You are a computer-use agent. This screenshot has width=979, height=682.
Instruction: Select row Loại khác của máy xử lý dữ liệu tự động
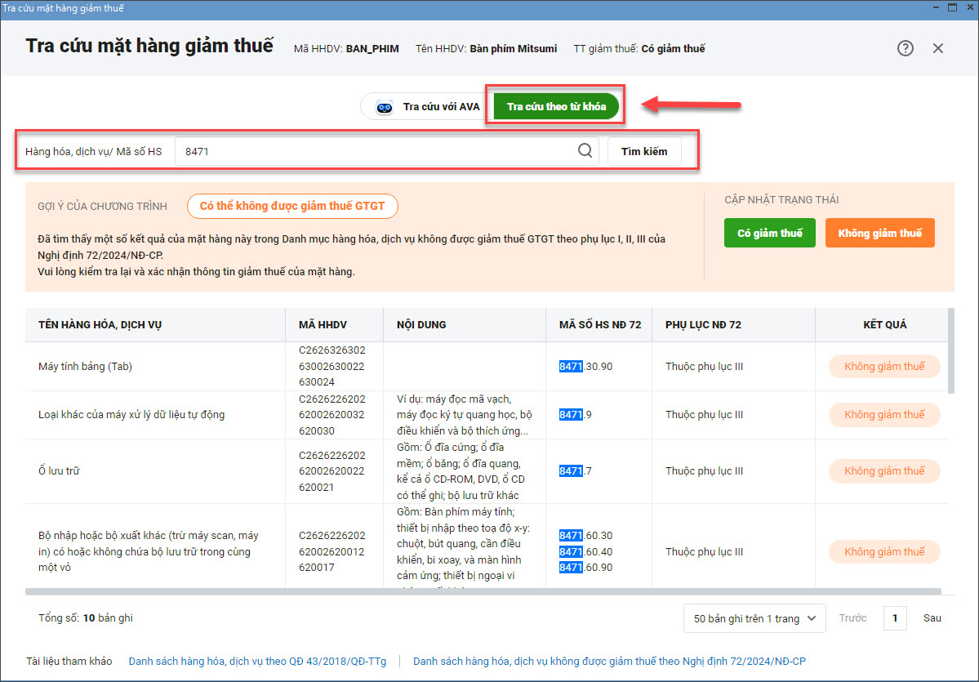(486, 415)
